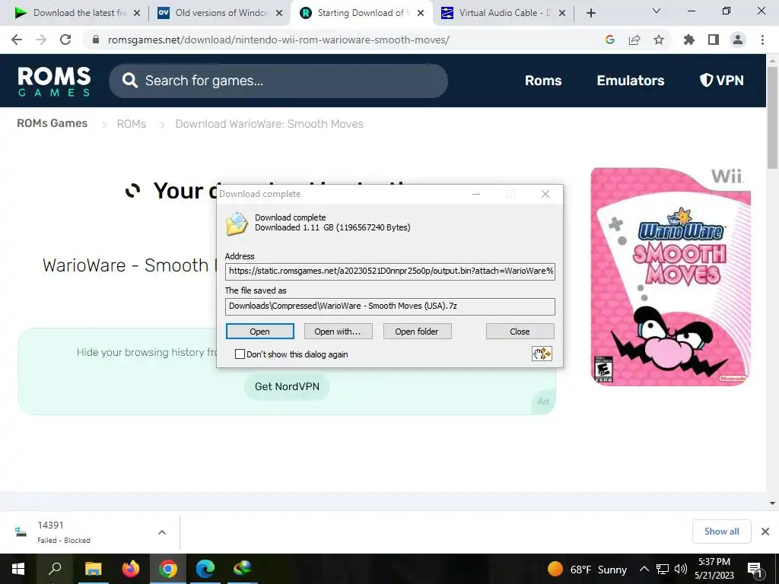Image resolution: width=779 pixels, height=584 pixels.
Task: Open File Explorer from the taskbar
Action: tap(93, 569)
